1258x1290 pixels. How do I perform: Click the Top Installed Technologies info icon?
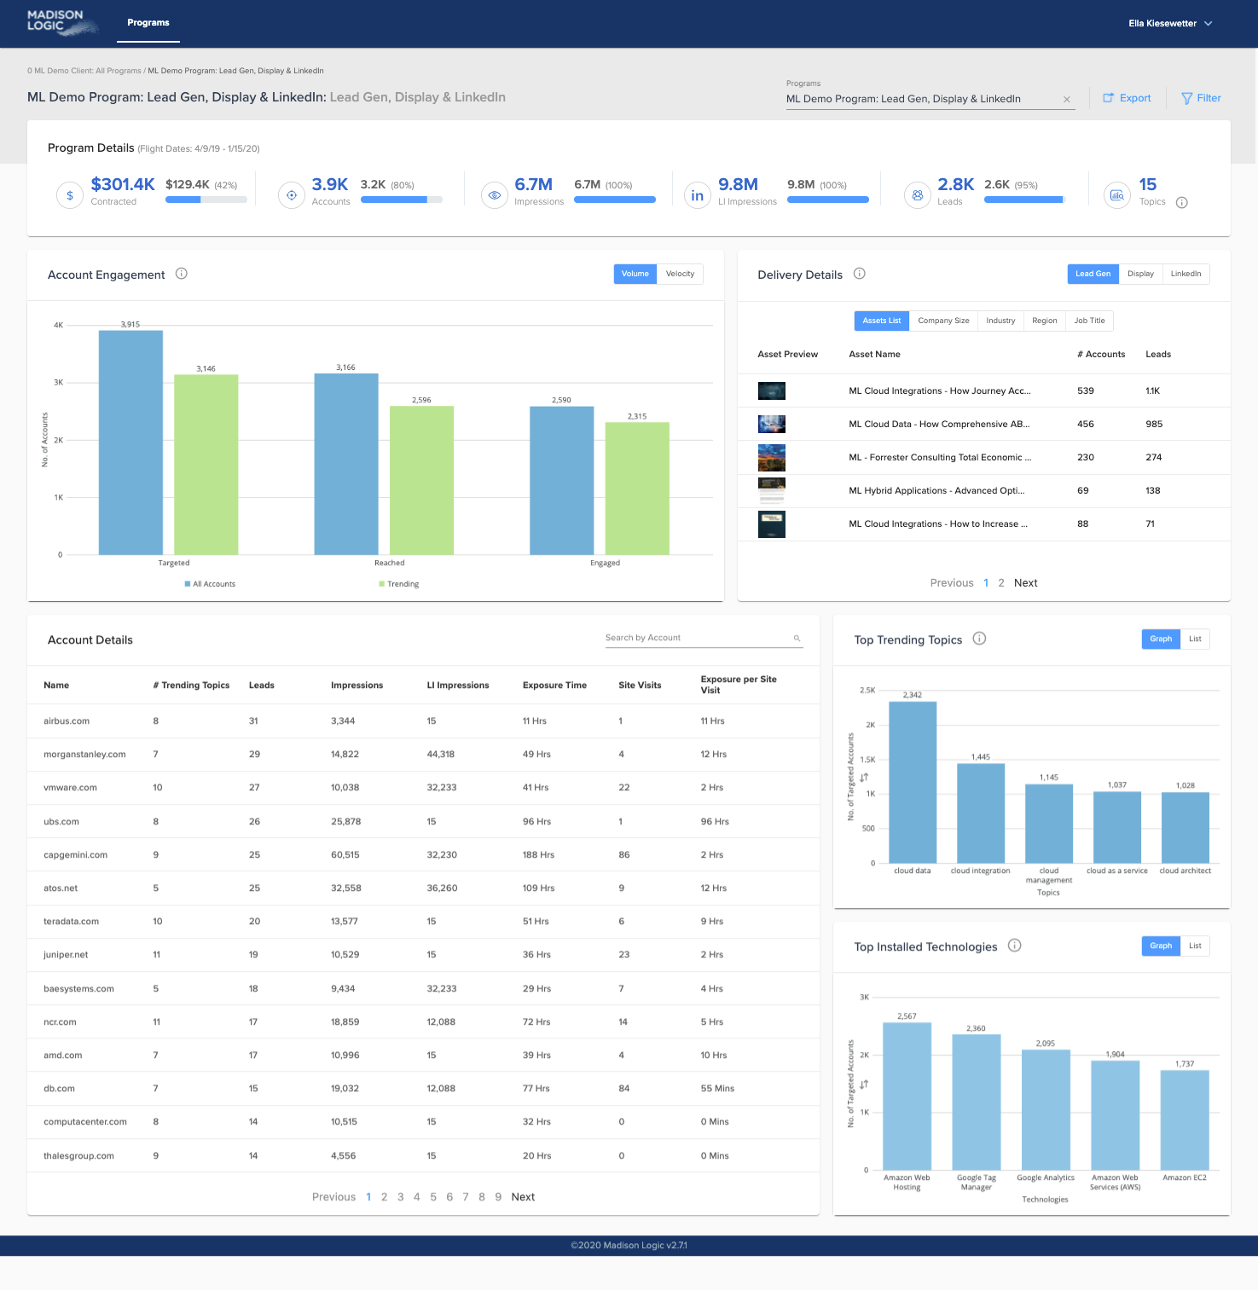pyautogui.click(x=1014, y=946)
